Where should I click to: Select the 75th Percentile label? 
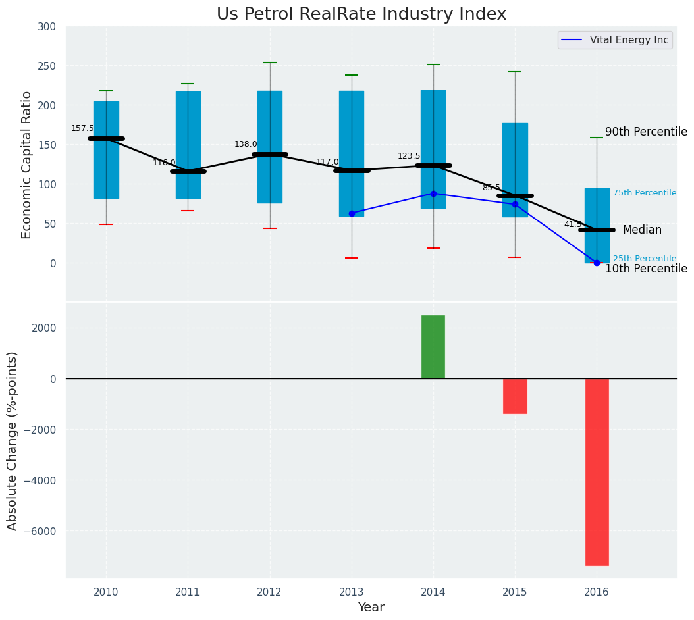point(644,193)
